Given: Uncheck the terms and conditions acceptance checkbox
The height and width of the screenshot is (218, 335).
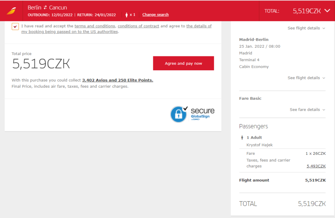Looking at the screenshot, I should pyautogui.click(x=15, y=27).
